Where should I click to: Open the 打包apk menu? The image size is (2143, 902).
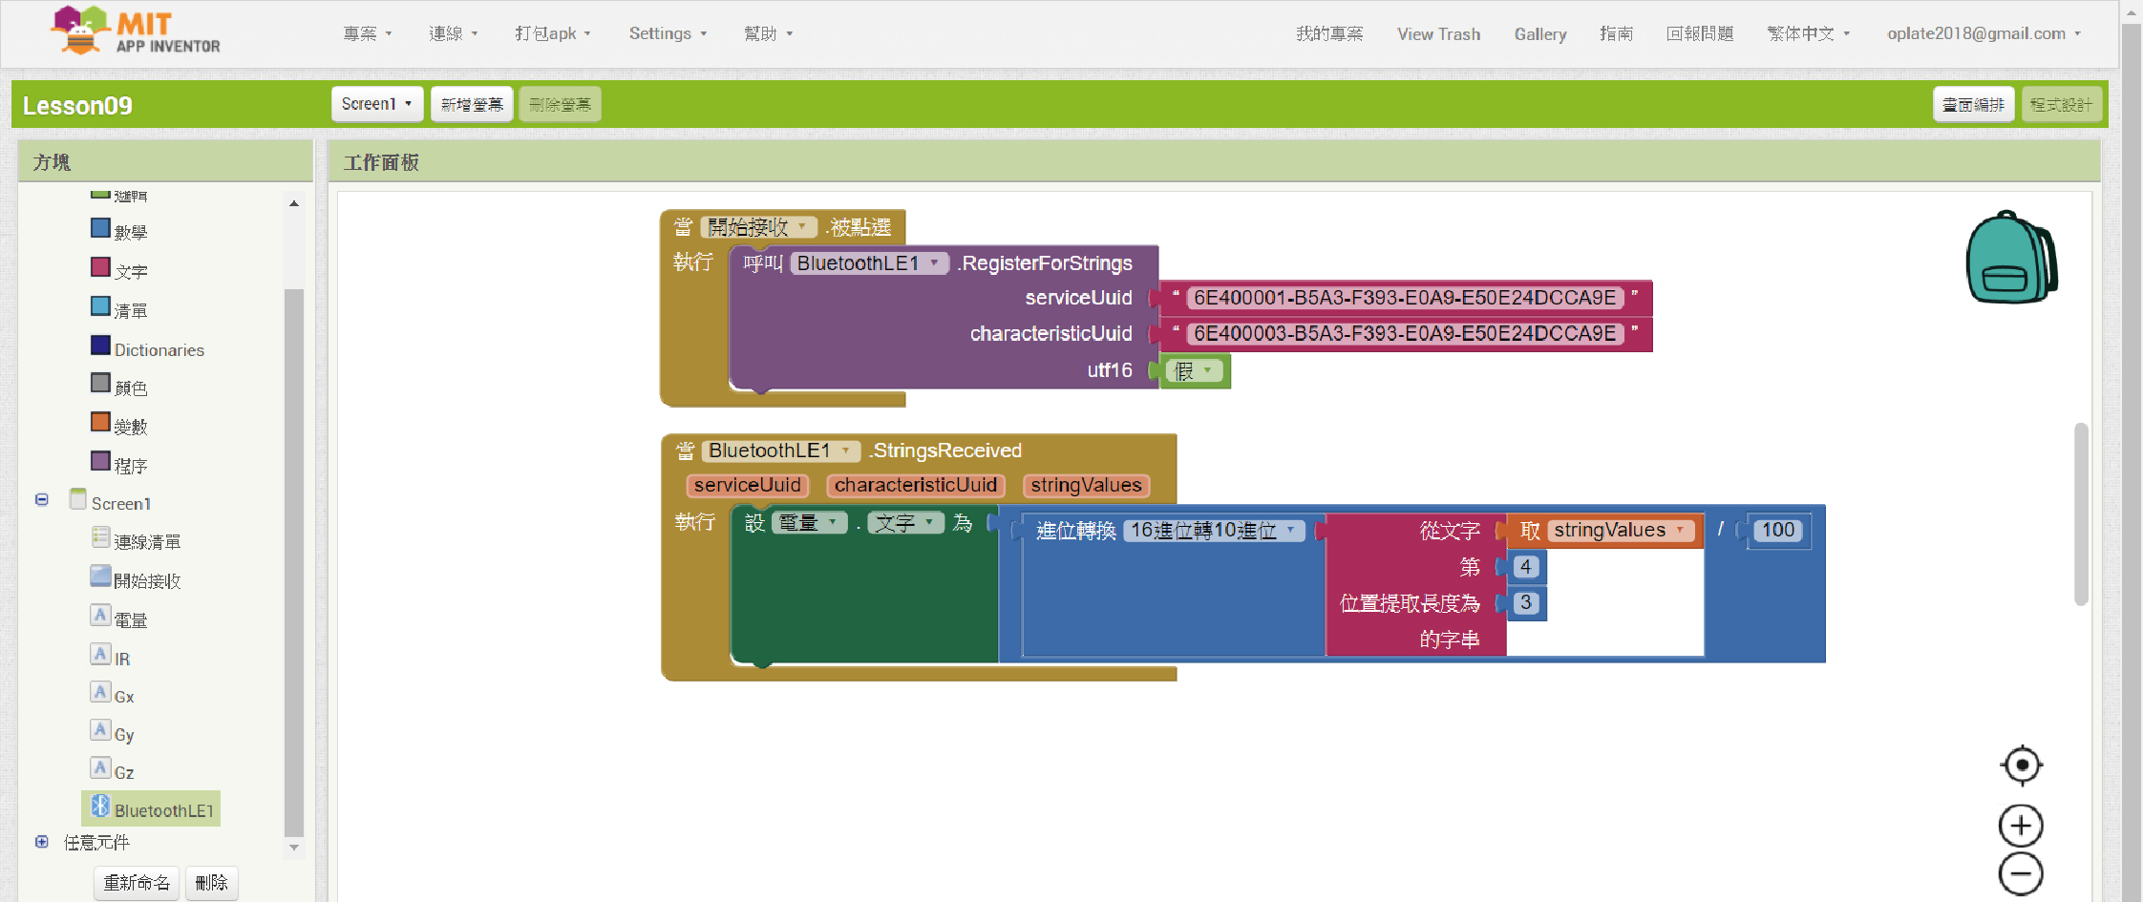click(552, 33)
